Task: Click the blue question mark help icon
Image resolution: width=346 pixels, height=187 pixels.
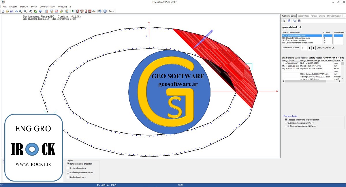Action: (40, 11)
